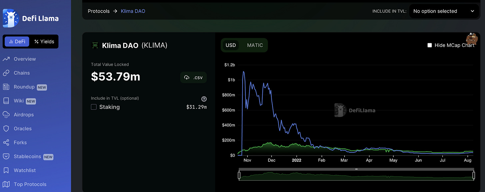485x192 pixels.
Task: Click the Total Value Locked label
Action: (110, 64)
